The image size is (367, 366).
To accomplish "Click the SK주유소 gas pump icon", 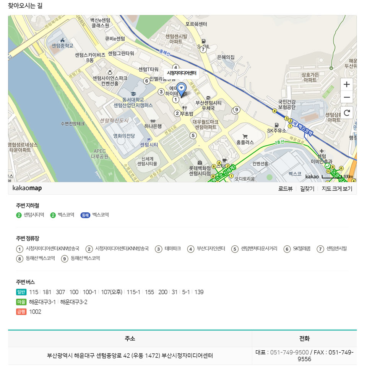I will [277, 125].
